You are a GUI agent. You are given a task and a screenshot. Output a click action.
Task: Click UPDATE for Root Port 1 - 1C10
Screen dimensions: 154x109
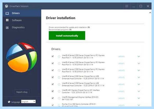point(121,57)
